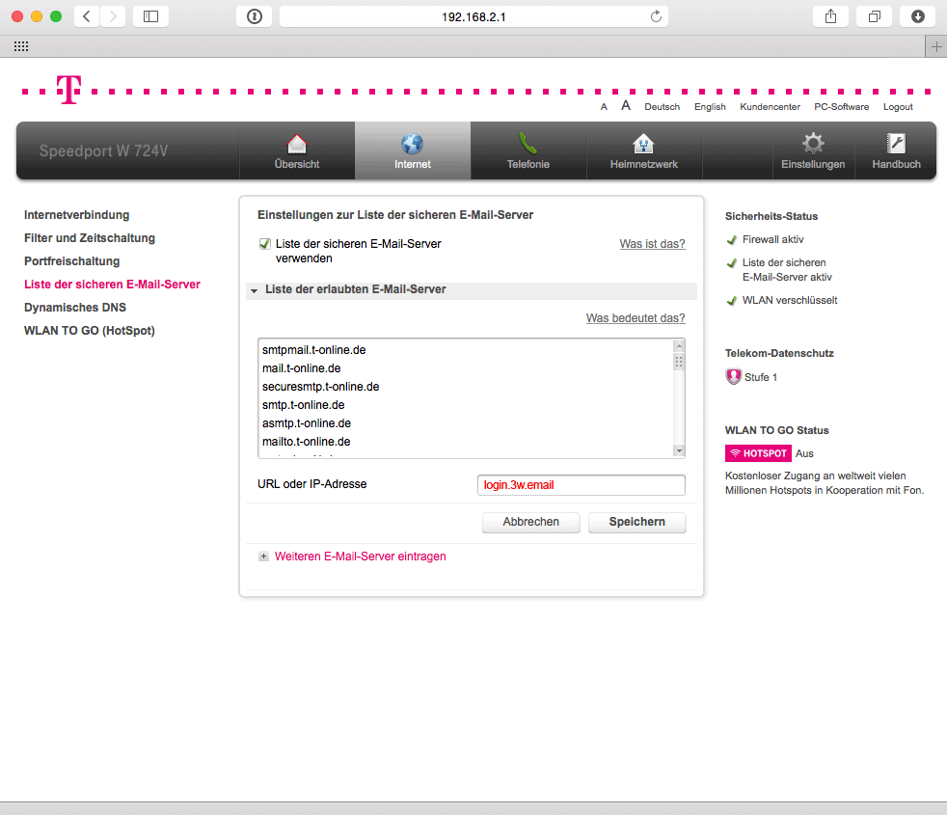Expand 'Weiteren E-Mail-Server eintragen'
The width and height of the screenshot is (947, 815).
tap(263, 557)
